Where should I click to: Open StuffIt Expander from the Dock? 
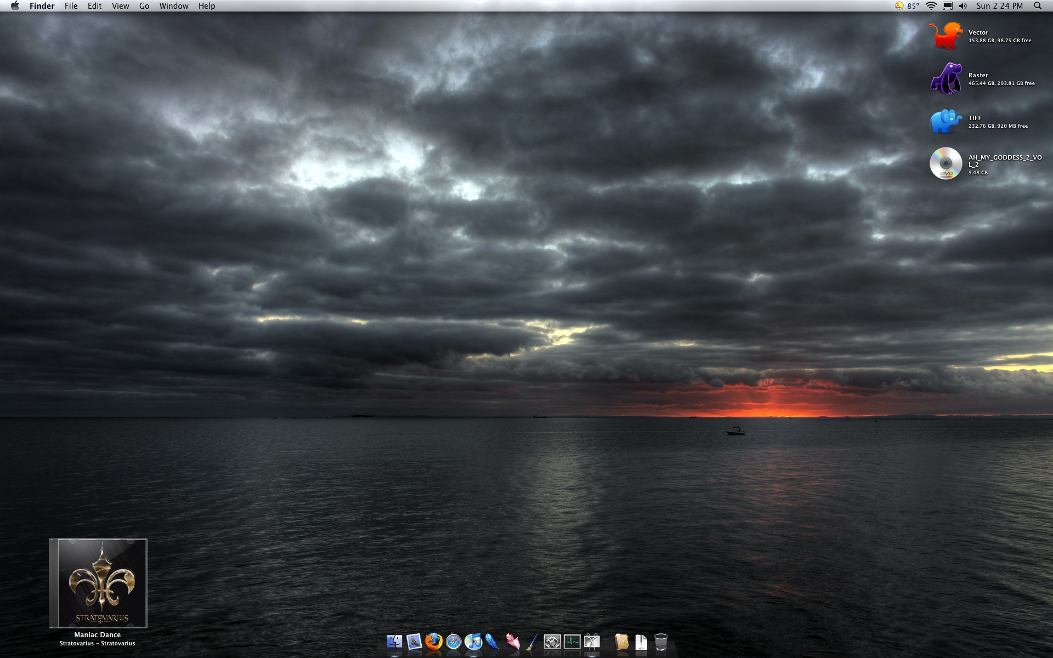coord(641,642)
